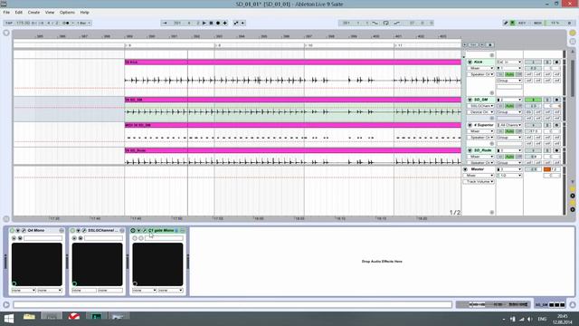Screen dimensions: 579x326
Task: Solo the Kick track
Action: coord(547,62)
